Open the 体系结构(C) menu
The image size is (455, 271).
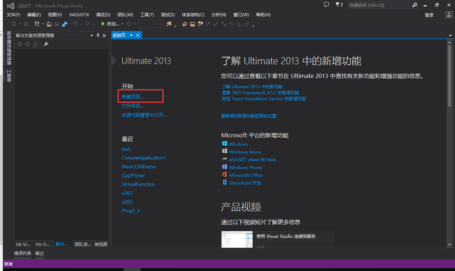pyautogui.click(x=193, y=14)
